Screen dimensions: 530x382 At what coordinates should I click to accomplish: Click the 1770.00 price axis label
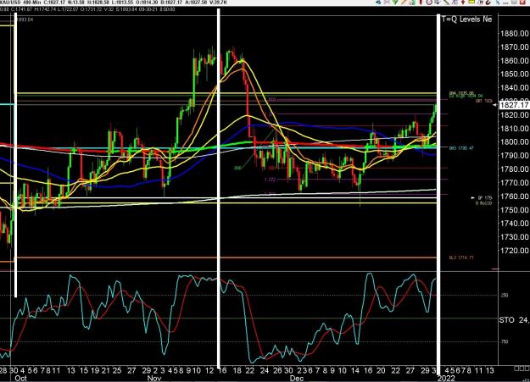point(515,182)
